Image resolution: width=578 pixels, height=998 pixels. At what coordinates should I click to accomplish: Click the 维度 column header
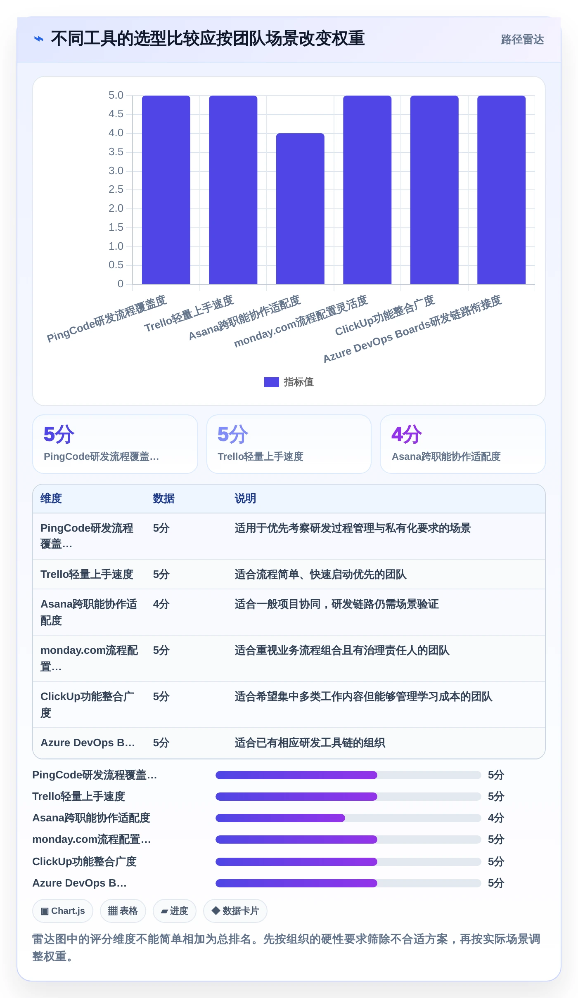(51, 499)
